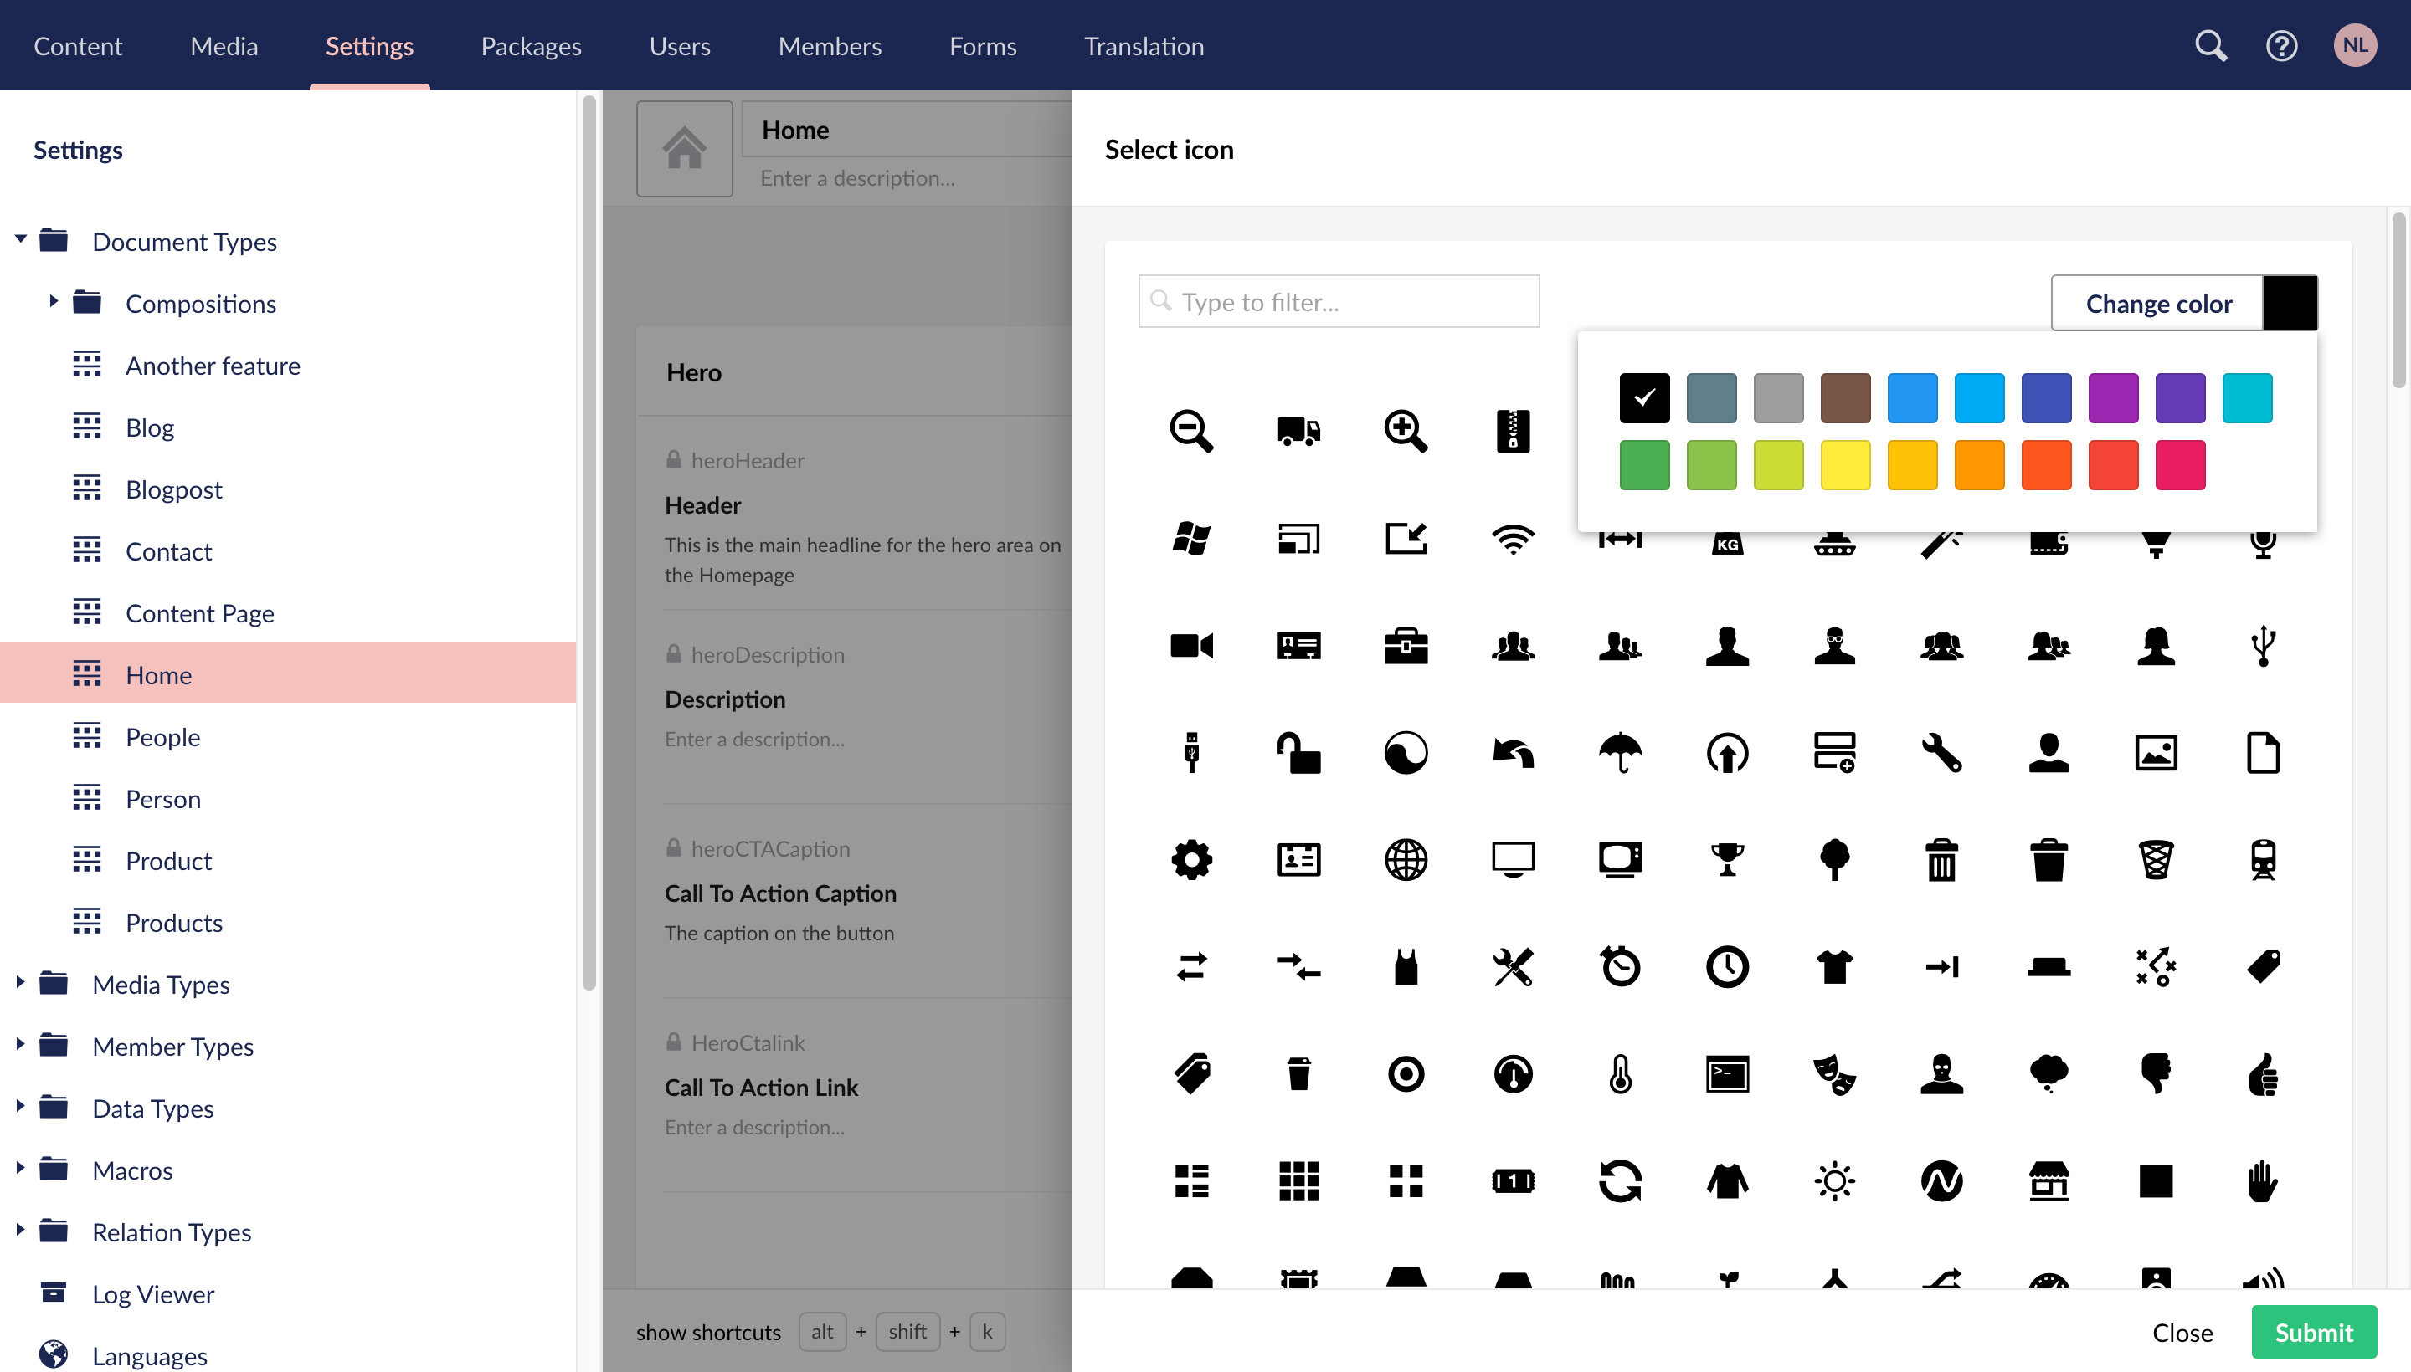Open the Translation section
The image size is (2411, 1372).
pos(1143,44)
